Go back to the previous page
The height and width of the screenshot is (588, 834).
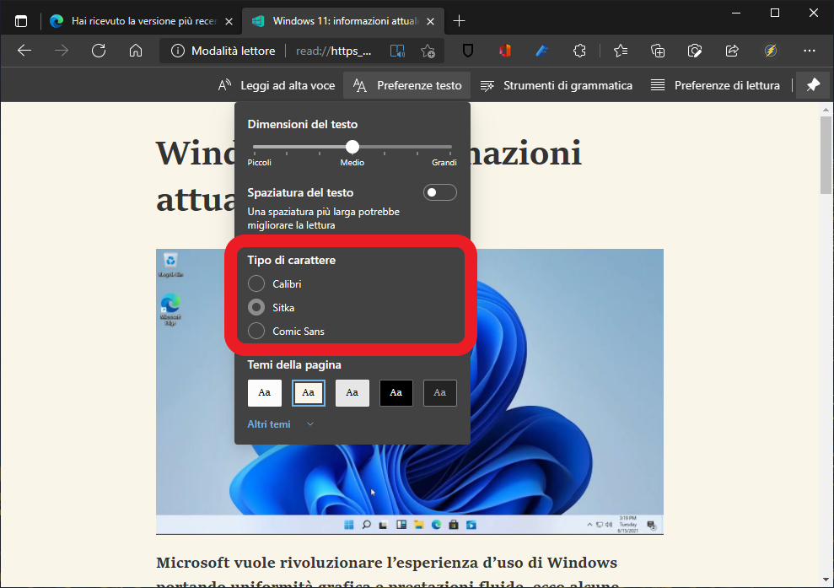point(24,51)
